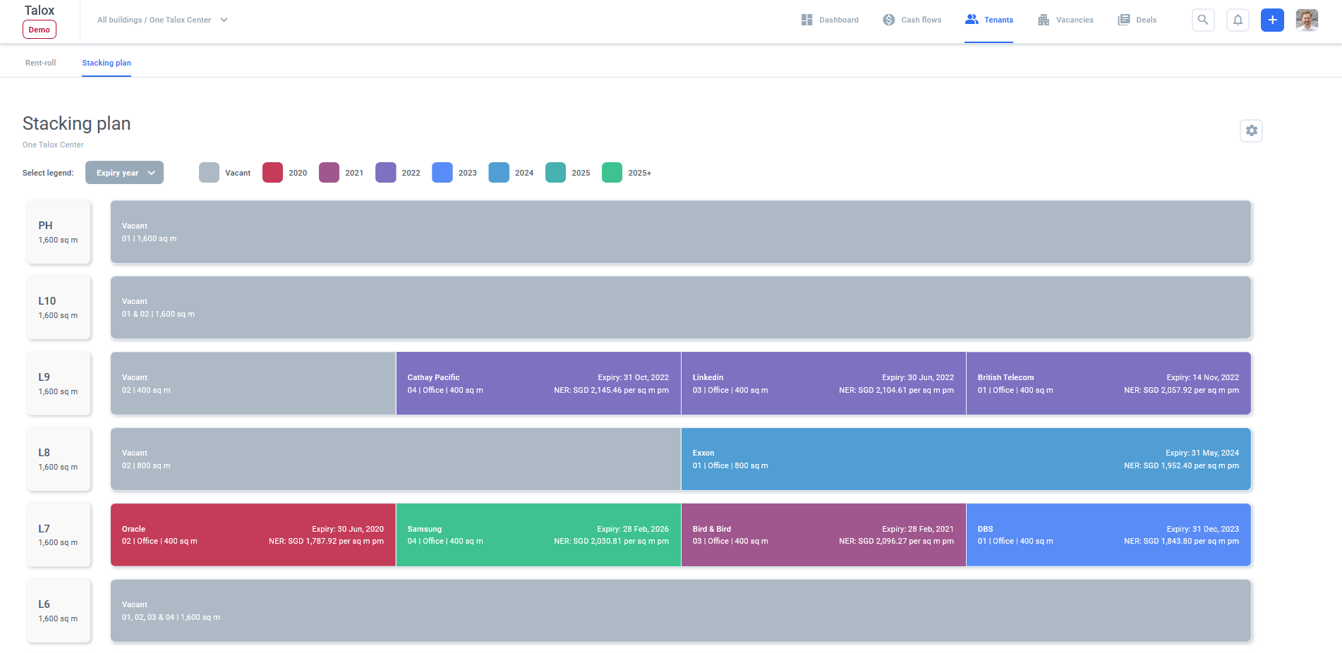Click the 2025+ green legend swatch

(612, 173)
